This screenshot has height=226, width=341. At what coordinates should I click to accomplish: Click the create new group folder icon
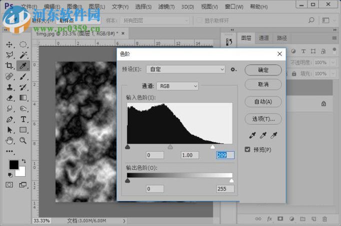[x=302, y=219]
